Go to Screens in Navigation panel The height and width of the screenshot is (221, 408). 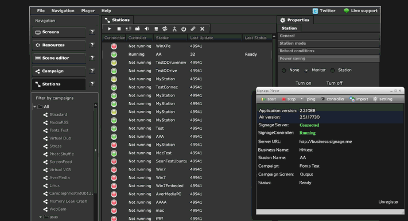[x=59, y=32]
